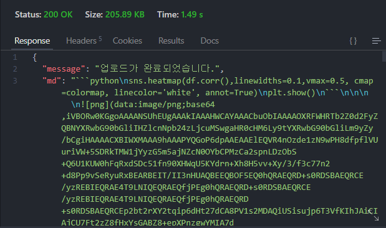Click the line starting with QBNYXRwbG90bGli
The height and width of the screenshot is (228, 386).
click(217, 128)
